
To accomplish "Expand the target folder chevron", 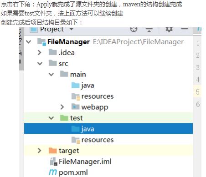I will click(39, 151).
